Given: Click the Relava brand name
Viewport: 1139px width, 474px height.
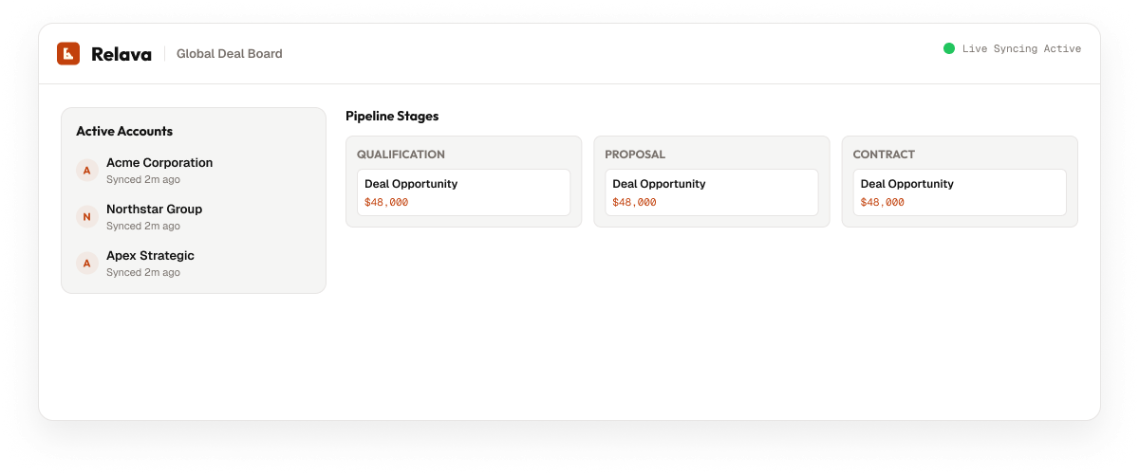Looking at the screenshot, I should 121,54.
